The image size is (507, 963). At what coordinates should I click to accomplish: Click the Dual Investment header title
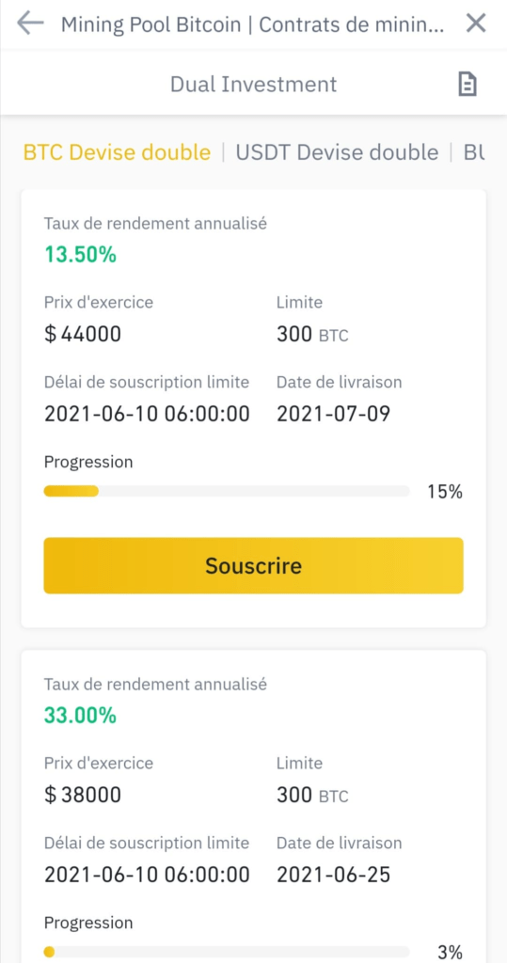coord(253,84)
